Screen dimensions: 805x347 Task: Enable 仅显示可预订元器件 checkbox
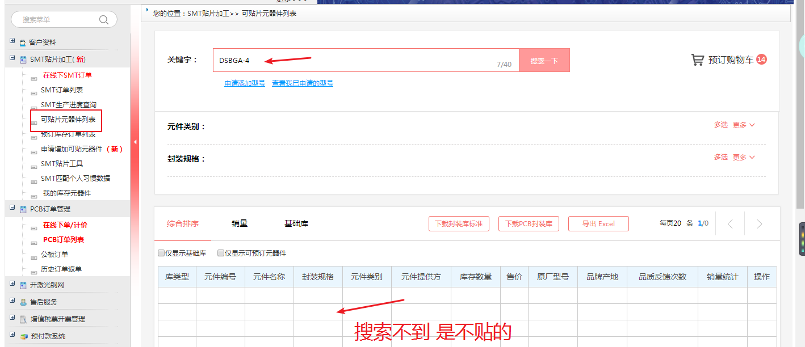(221, 253)
